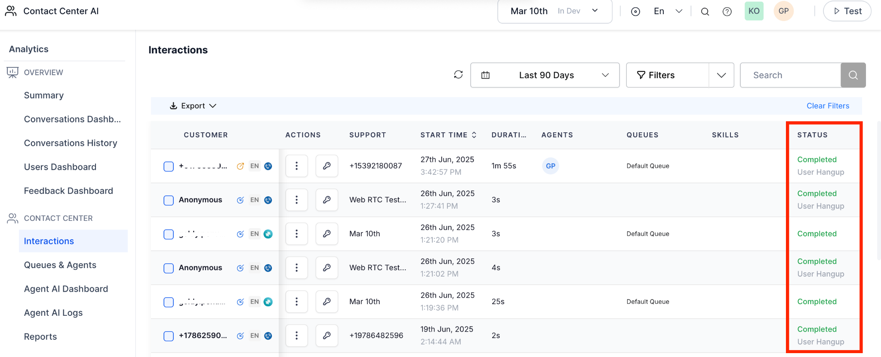Expand the chevron next to Filters

tap(721, 75)
